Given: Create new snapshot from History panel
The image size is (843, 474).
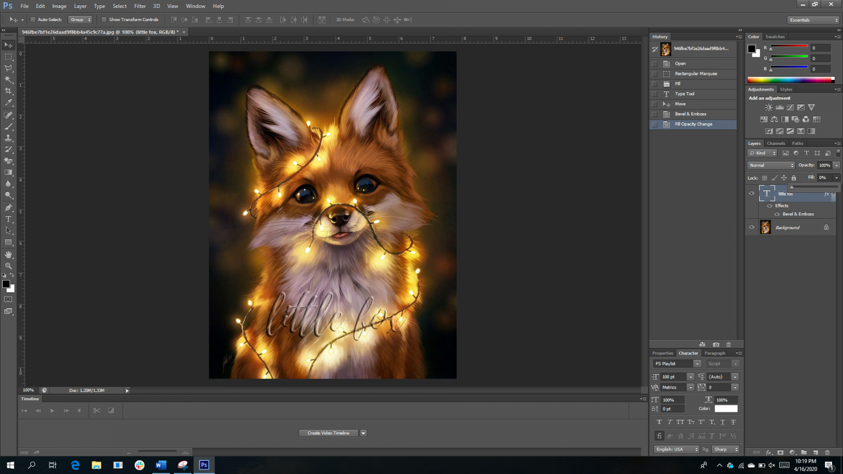Looking at the screenshot, I should (x=716, y=344).
